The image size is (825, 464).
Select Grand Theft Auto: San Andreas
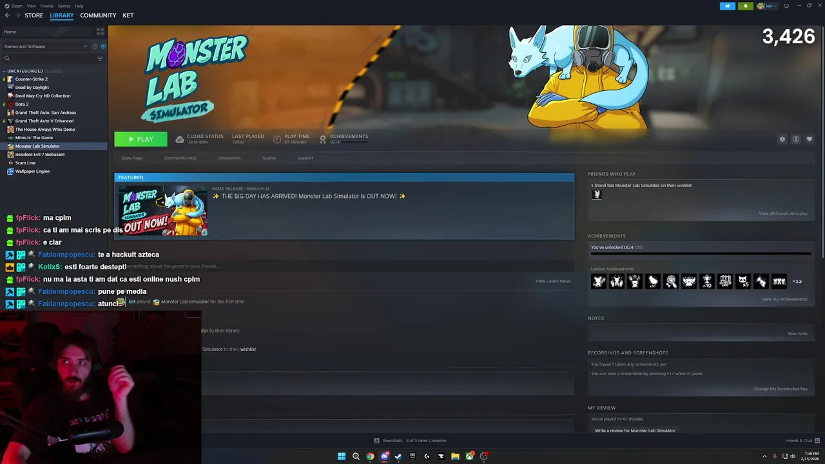click(x=45, y=113)
